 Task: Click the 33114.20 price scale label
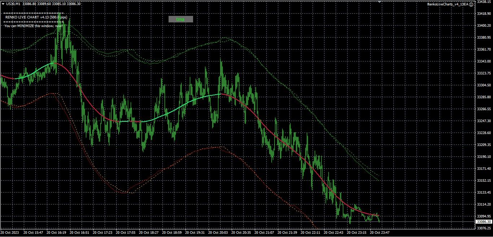tap(484, 204)
